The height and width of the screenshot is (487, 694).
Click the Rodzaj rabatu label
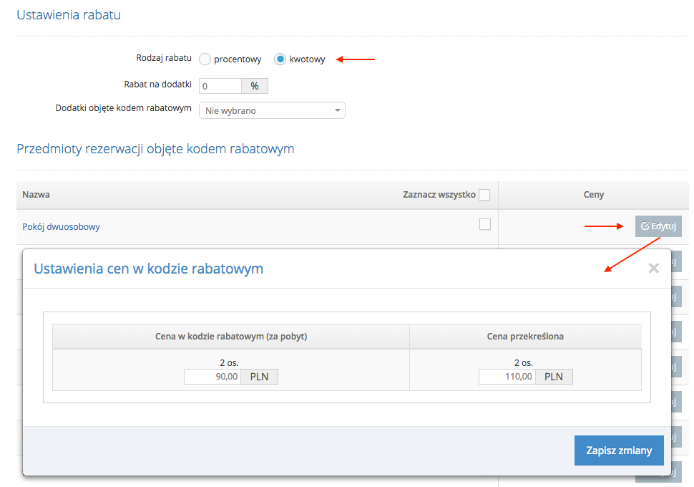pos(164,58)
